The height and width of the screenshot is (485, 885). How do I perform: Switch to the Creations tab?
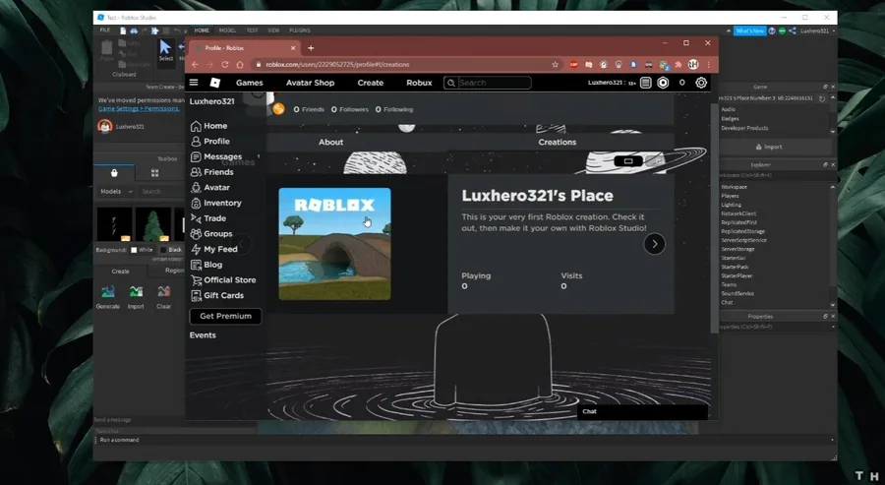click(x=558, y=143)
